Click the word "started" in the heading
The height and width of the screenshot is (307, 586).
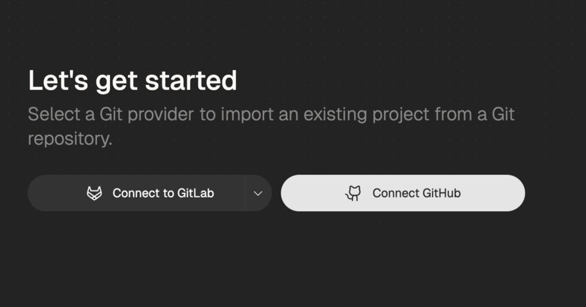[191, 81]
